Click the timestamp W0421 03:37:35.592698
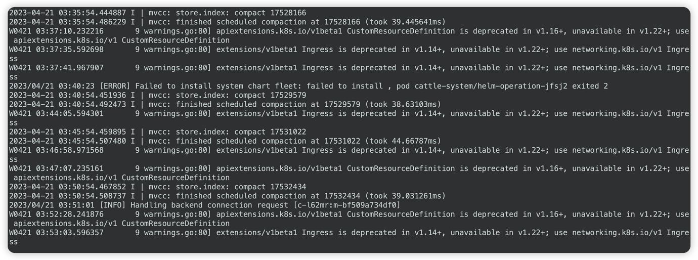The image size is (698, 260). (56, 50)
